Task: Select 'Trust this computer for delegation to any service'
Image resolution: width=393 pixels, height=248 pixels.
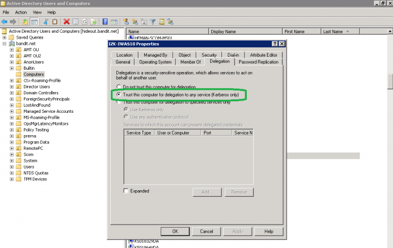Action: (x=119, y=95)
